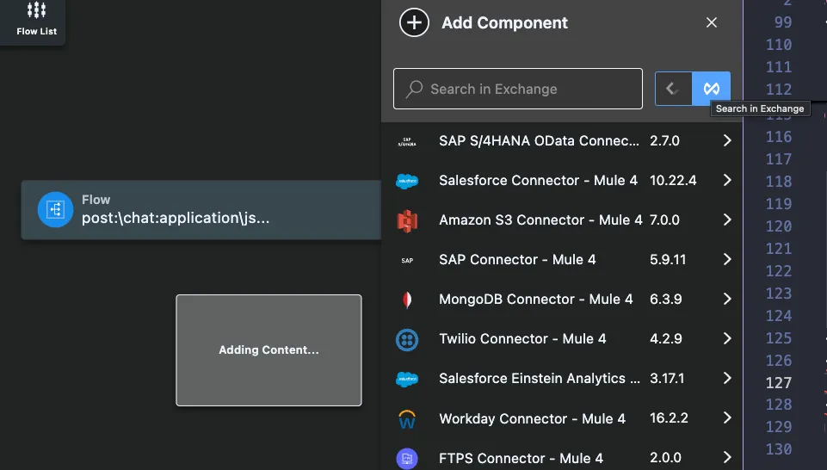Expand MongoDB Connector chevron
Screen dimensions: 827x470
point(727,299)
